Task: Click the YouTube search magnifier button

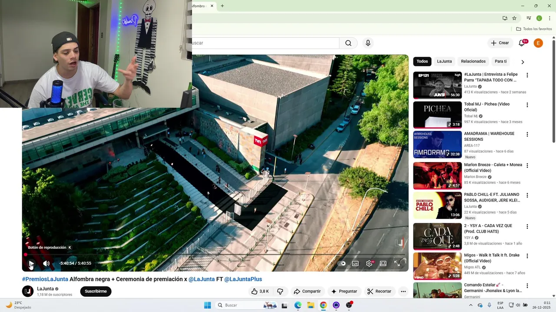Action: coord(348,43)
